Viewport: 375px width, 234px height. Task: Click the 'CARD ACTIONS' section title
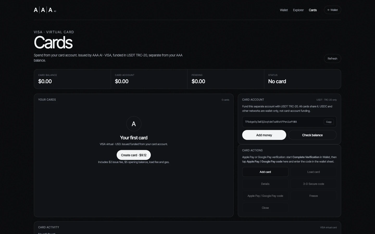(252, 150)
